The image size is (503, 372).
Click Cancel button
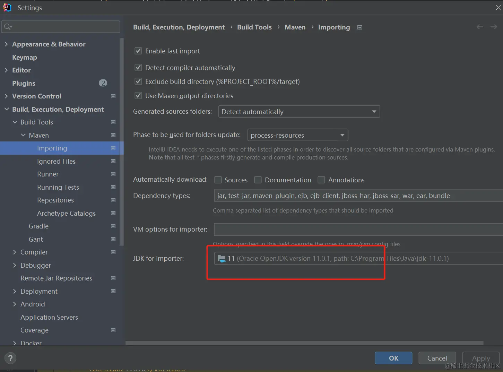point(437,358)
